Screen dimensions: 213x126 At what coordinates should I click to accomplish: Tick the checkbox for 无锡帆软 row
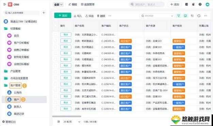click(x=55, y=53)
